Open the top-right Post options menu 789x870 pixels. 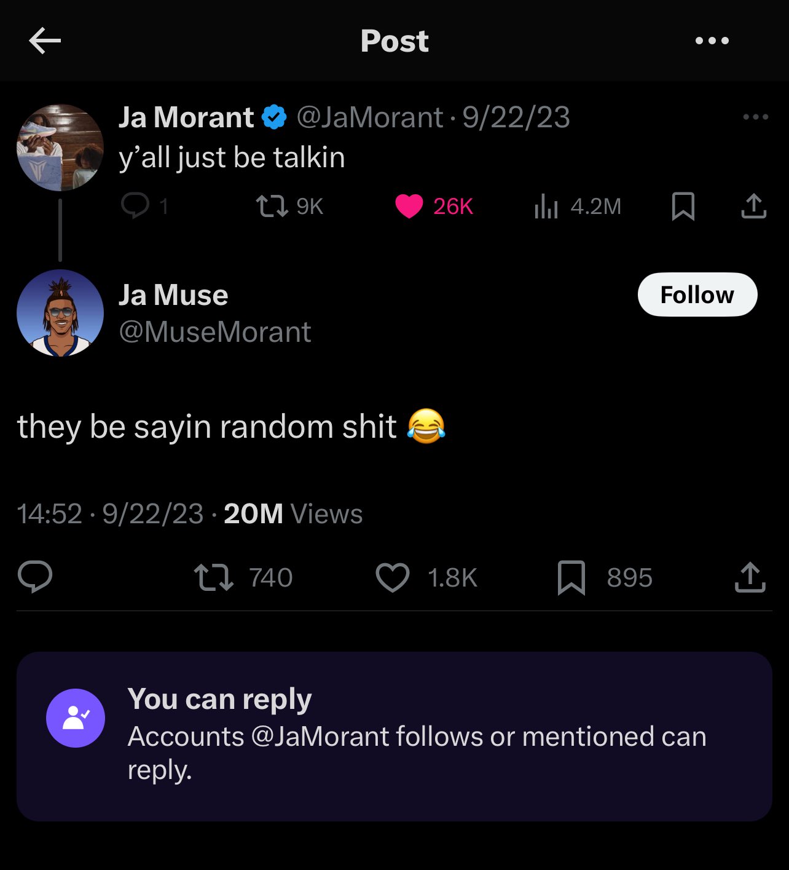tap(712, 41)
